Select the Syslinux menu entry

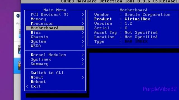55,59
